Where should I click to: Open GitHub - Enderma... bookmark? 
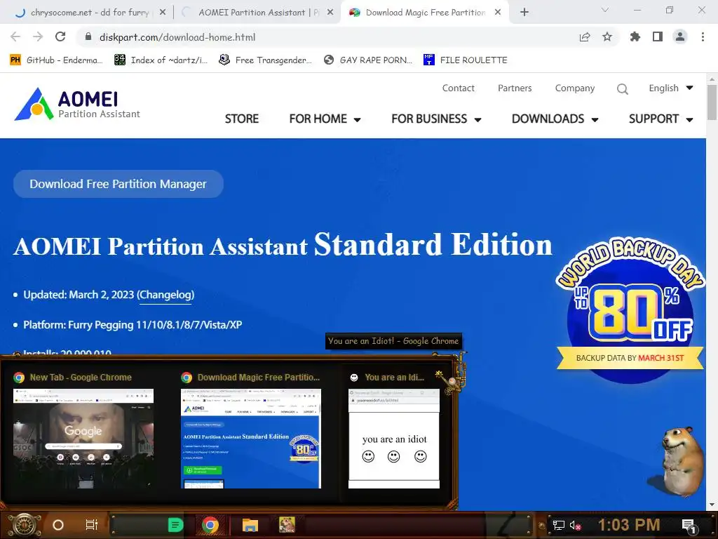pyautogui.click(x=56, y=60)
